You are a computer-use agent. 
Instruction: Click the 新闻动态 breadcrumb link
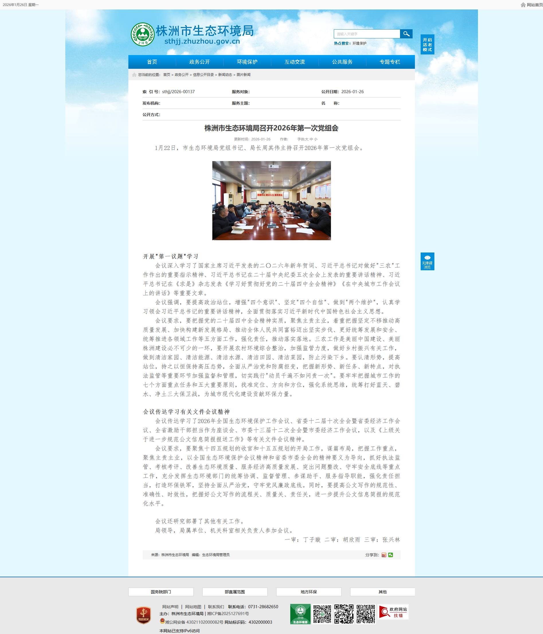click(225, 75)
